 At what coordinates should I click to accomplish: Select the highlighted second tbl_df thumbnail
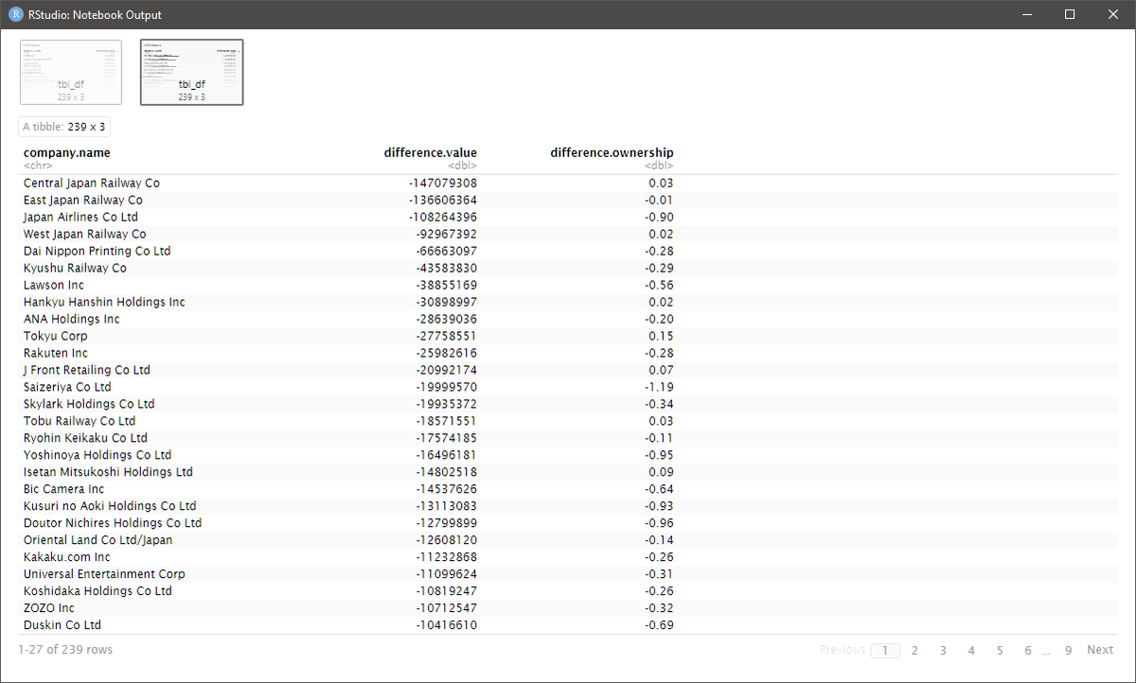tap(192, 72)
